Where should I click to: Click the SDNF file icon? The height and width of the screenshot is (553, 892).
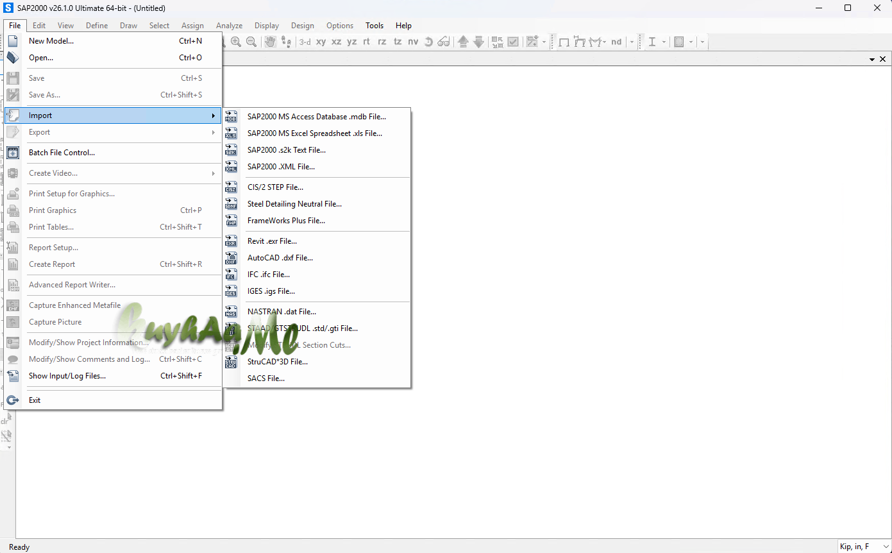click(x=231, y=204)
